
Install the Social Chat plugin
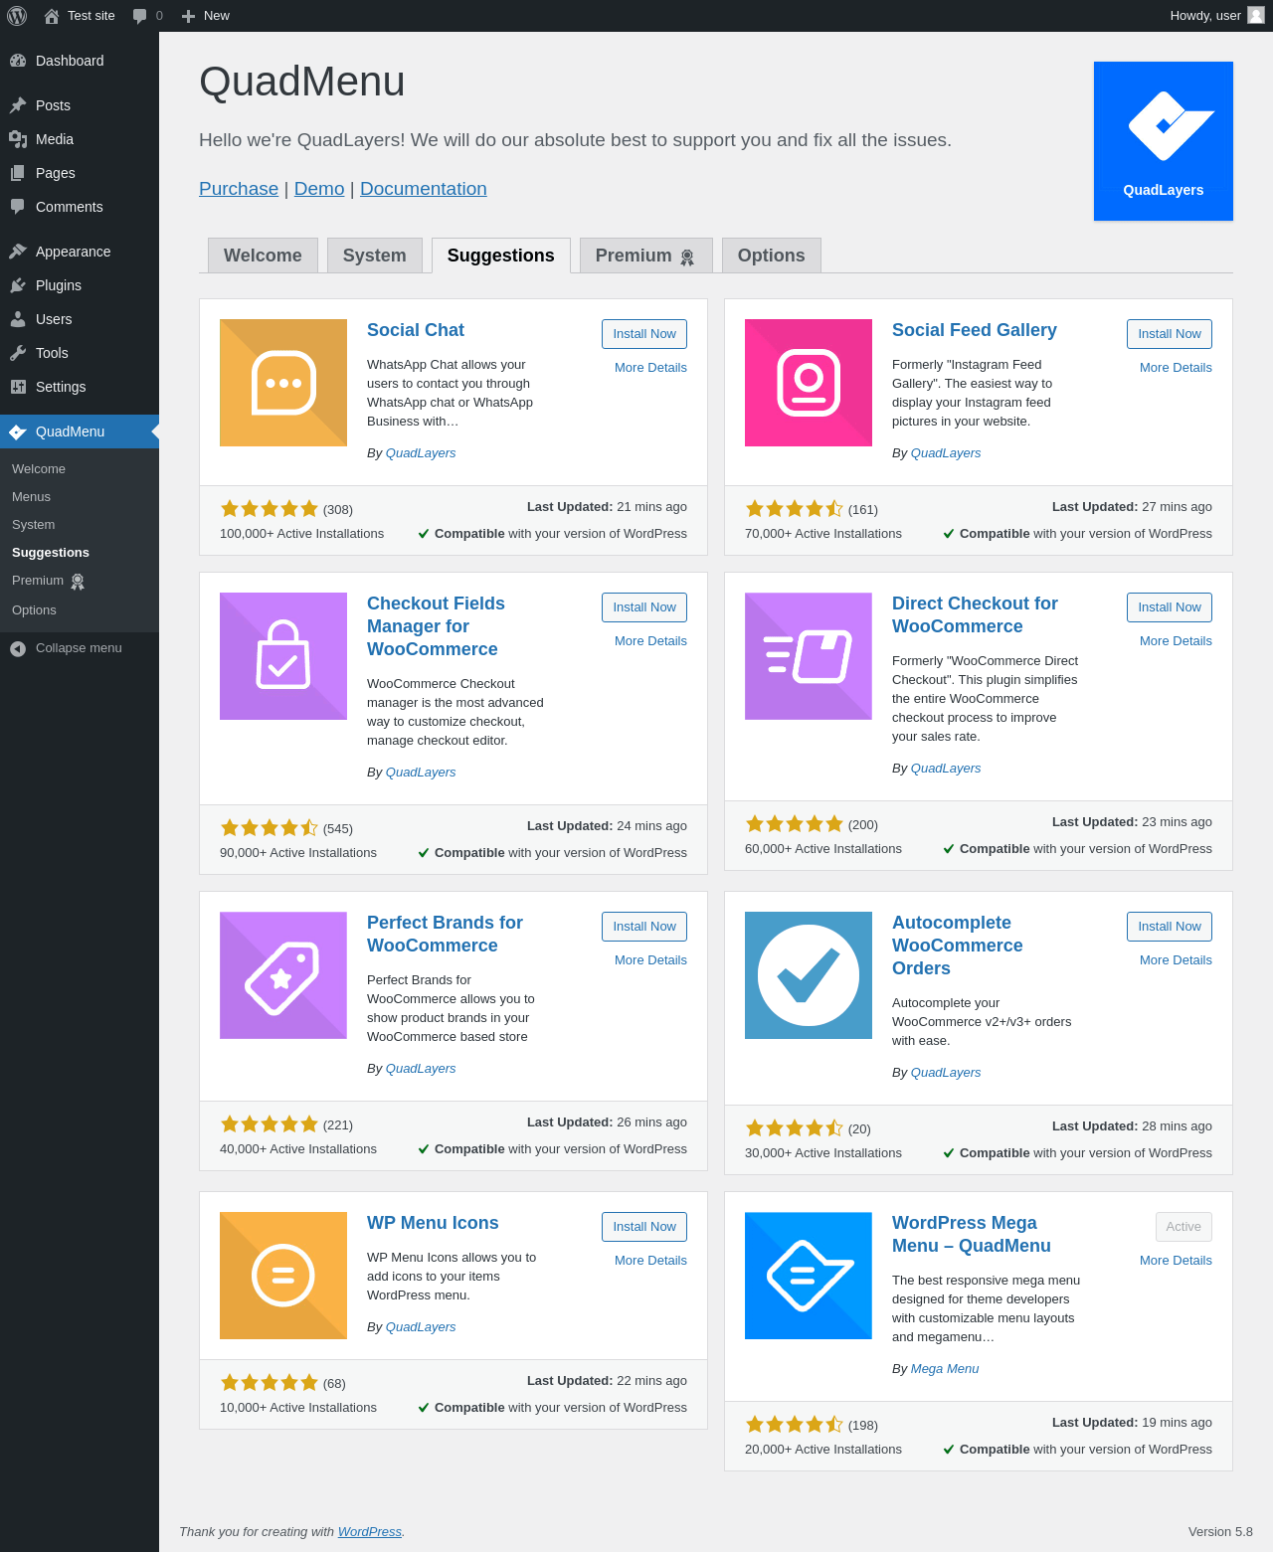tap(644, 334)
